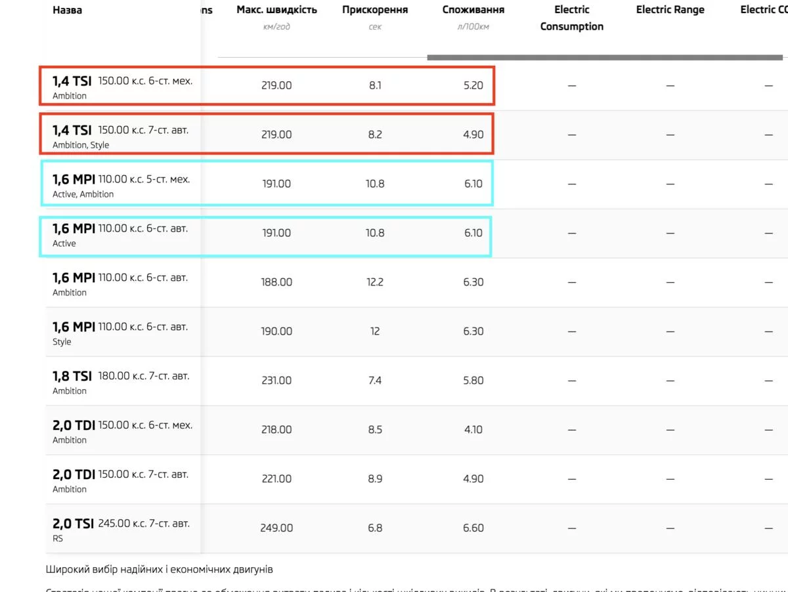Click 4.10 consumption value for 2,0 TDI

(x=473, y=430)
